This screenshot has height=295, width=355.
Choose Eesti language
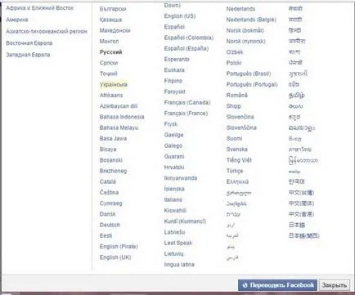pyautogui.click(x=106, y=236)
